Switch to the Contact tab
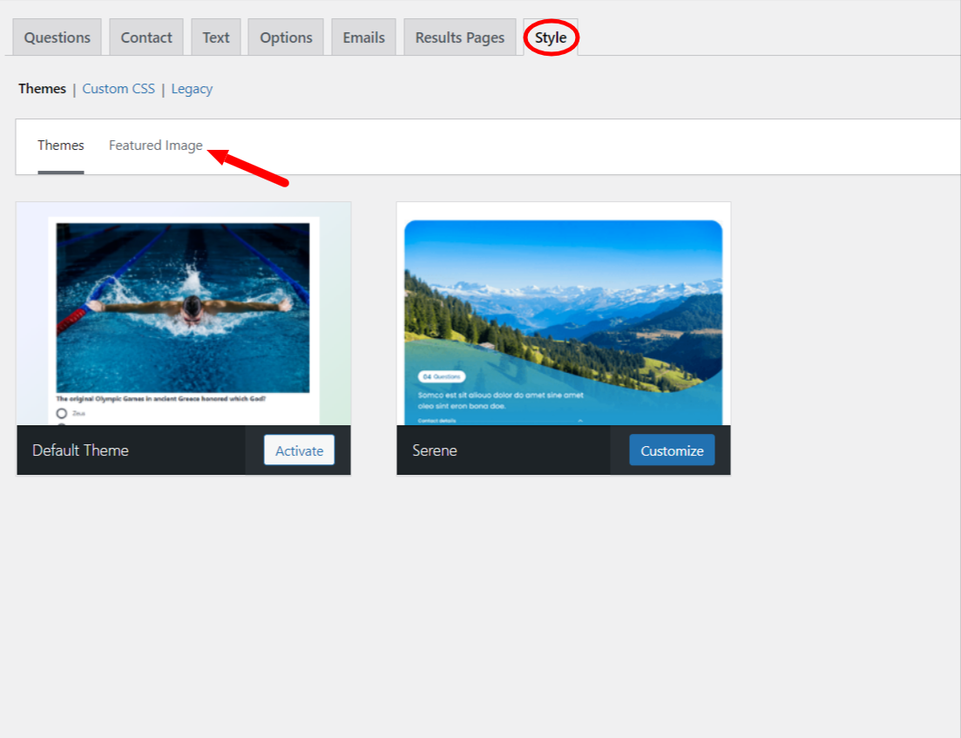Viewport: 961px width, 738px height. [x=146, y=37]
